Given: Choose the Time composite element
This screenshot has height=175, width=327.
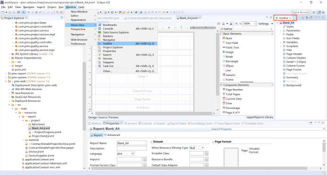Looking at the screenshot, I should coord(227,103).
